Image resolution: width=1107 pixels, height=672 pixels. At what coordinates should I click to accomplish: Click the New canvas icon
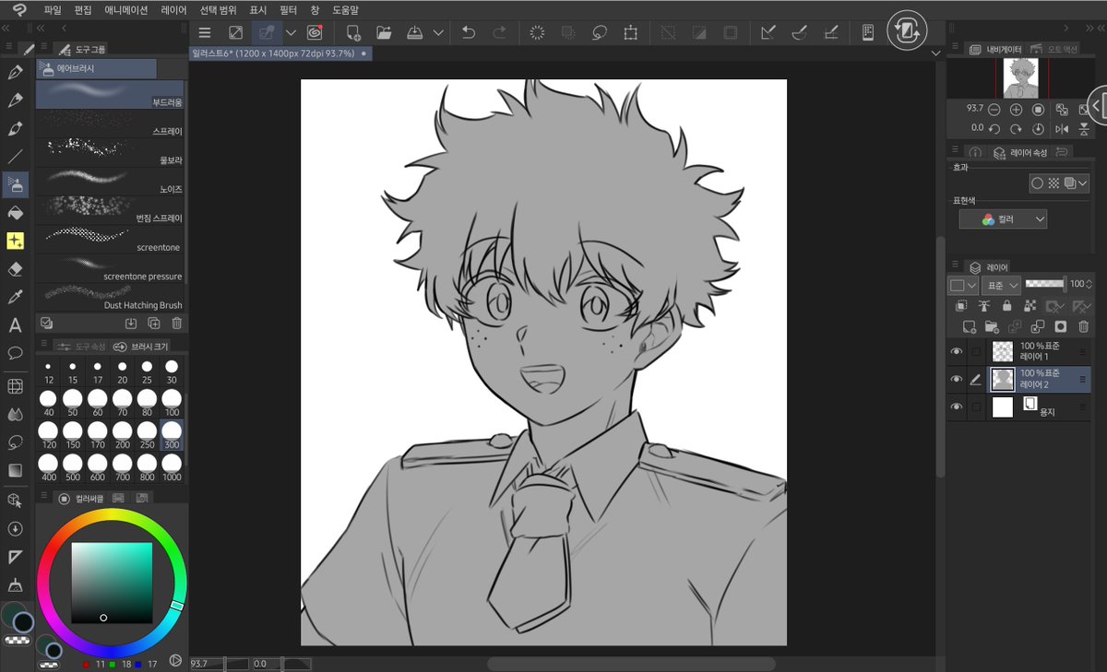(x=353, y=32)
